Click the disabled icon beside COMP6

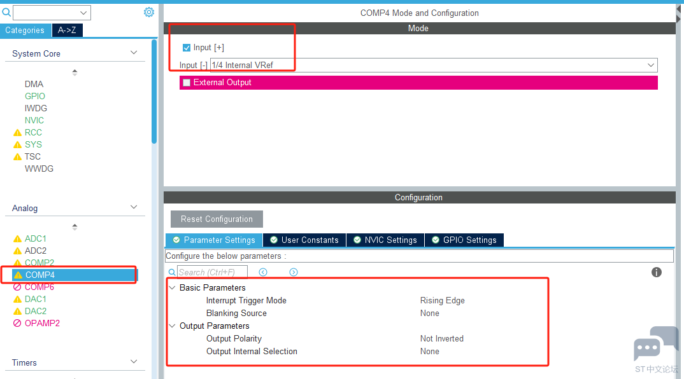[x=17, y=287]
